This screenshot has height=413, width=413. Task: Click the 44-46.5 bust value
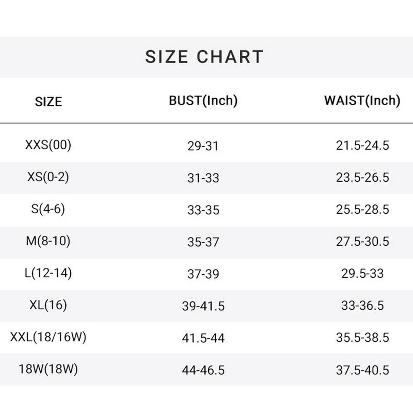203,370
